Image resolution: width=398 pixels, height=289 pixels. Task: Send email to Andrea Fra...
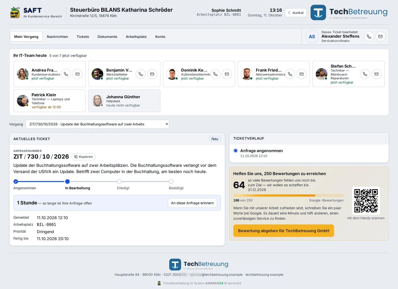tap(77, 74)
